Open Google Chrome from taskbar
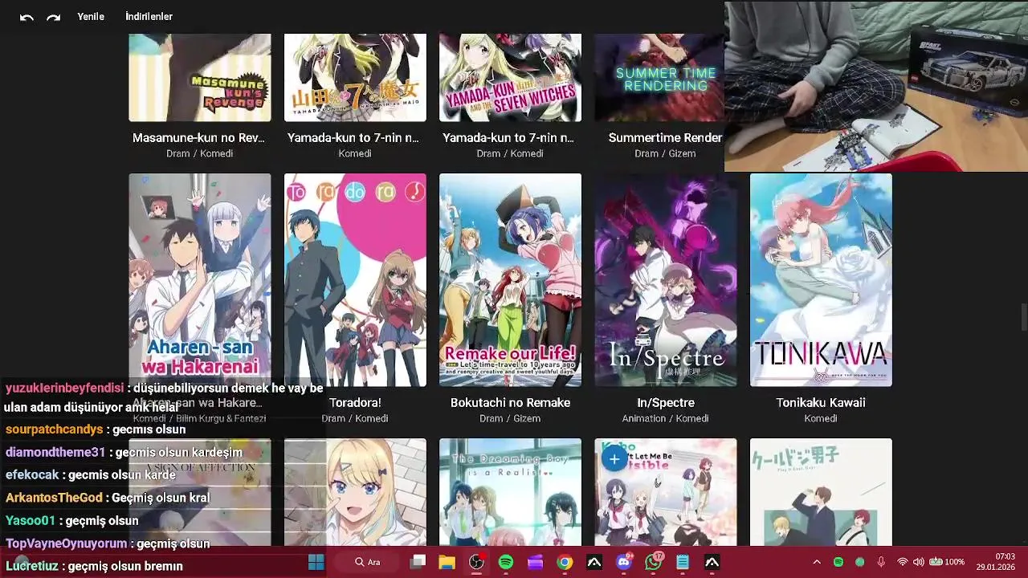The image size is (1028, 578). pos(565,562)
